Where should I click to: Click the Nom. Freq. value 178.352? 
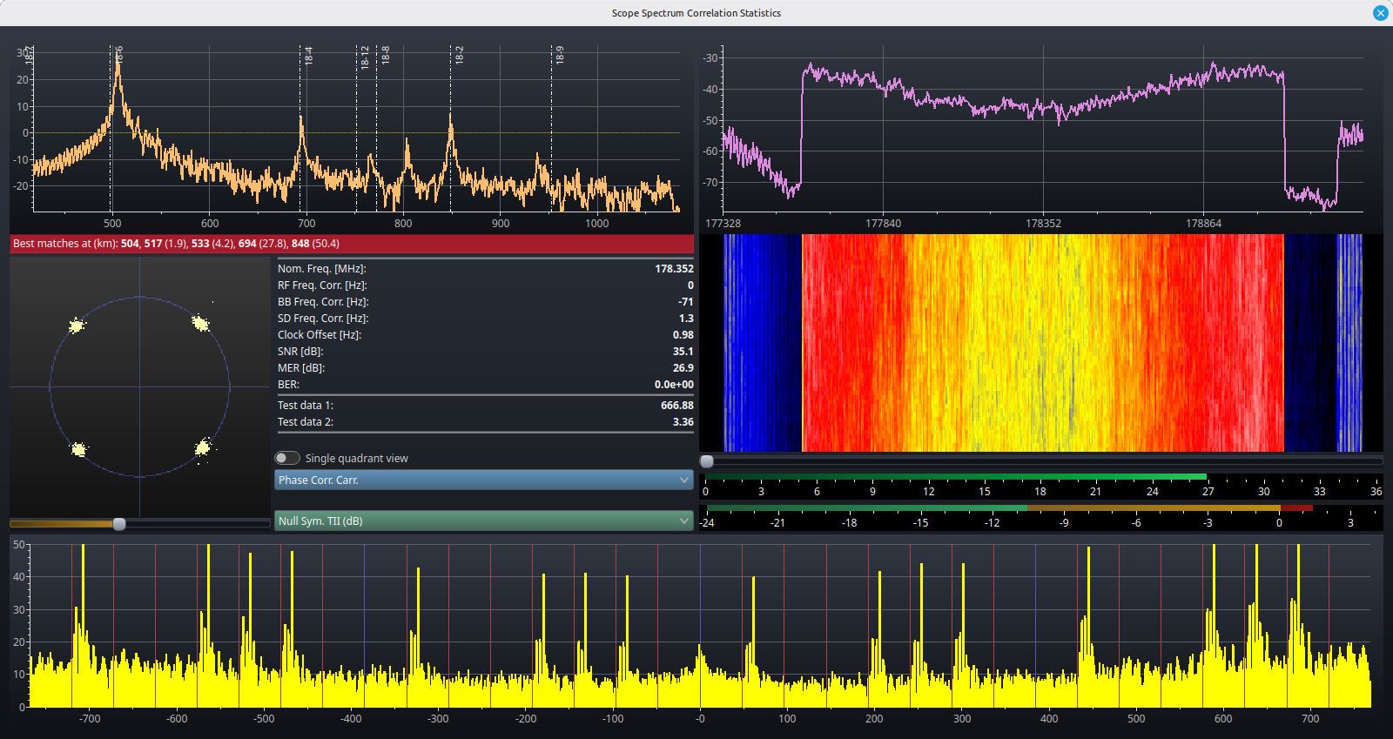(674, 269)
